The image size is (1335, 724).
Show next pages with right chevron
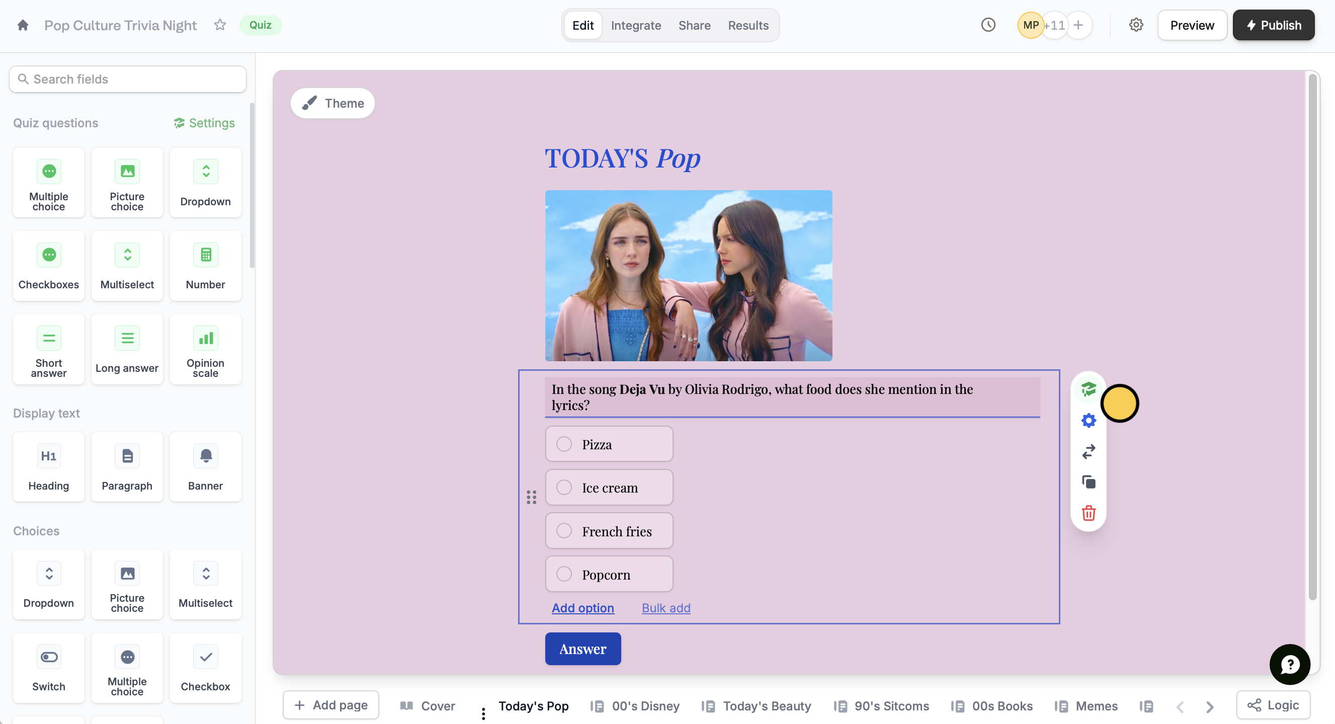coord(1210,706)
